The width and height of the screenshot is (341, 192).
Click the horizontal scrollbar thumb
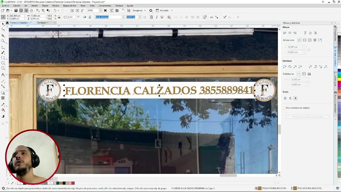[x=228, y=175]
